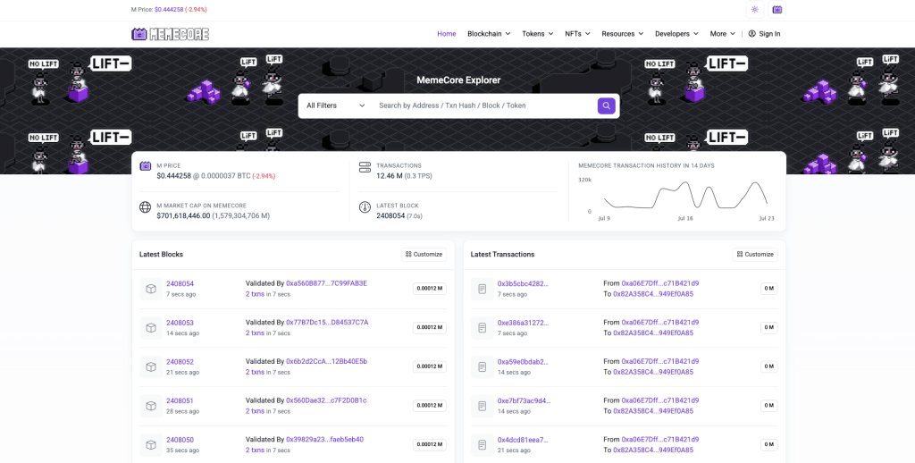Click the cube icon beside block 2408054

(151, 289)
